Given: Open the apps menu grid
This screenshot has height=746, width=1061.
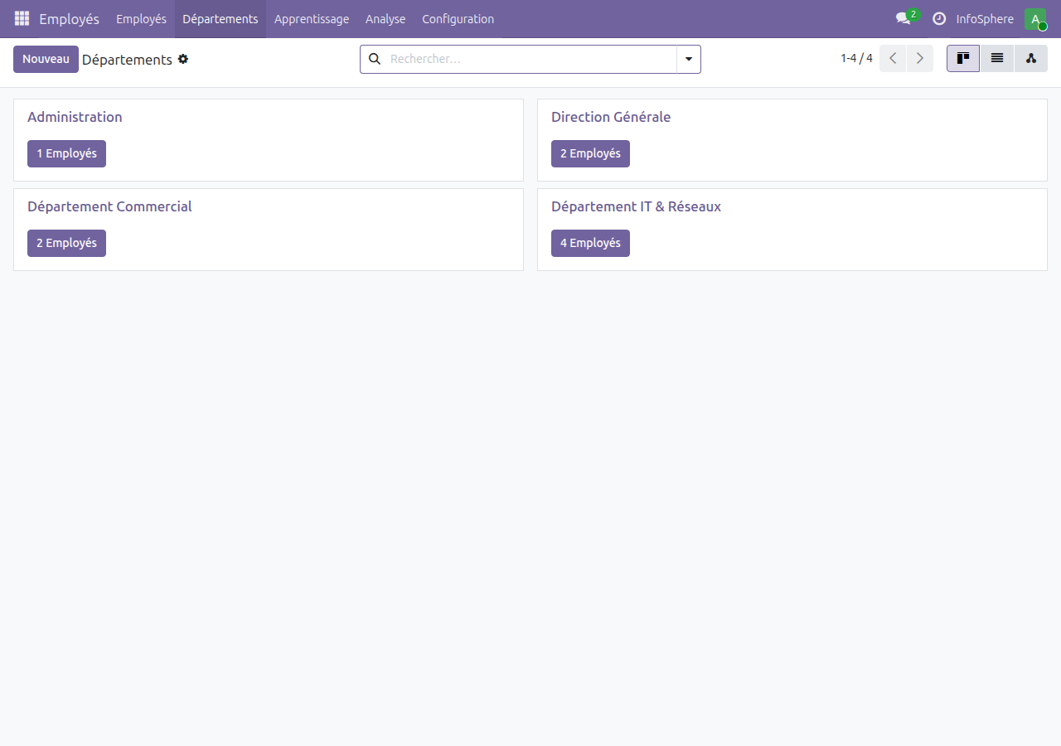Looking at the screenshot, I should (21, 18).
